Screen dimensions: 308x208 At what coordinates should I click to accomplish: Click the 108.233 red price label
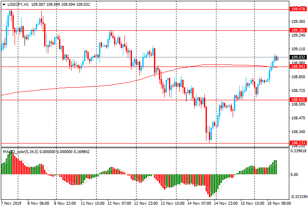click(x=298, y=143)
